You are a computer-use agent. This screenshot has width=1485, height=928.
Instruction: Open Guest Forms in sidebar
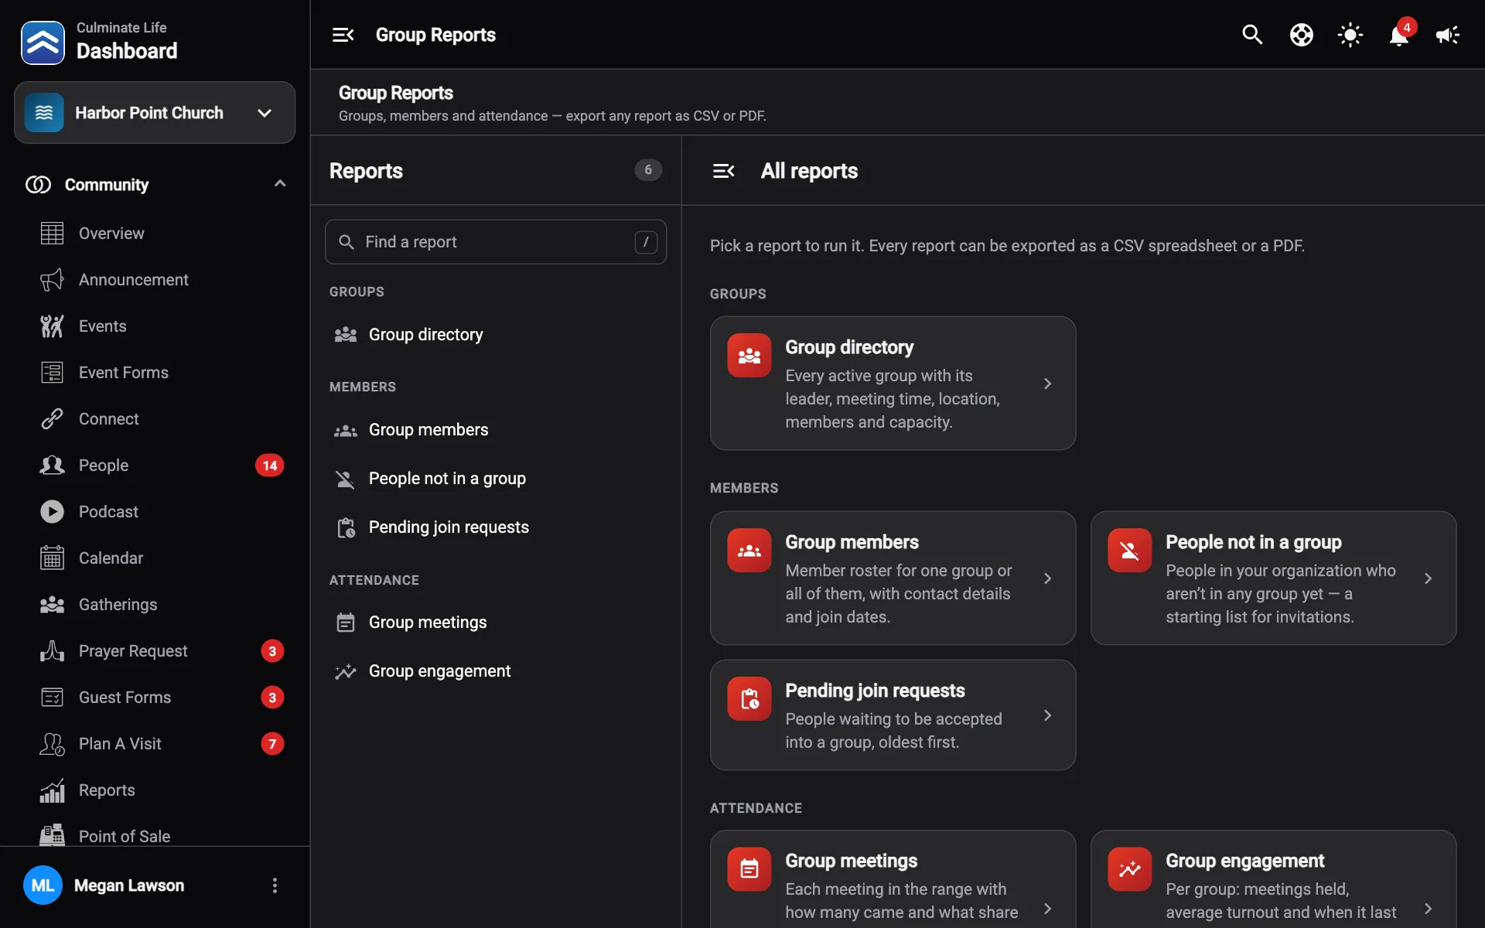(155, 698)
